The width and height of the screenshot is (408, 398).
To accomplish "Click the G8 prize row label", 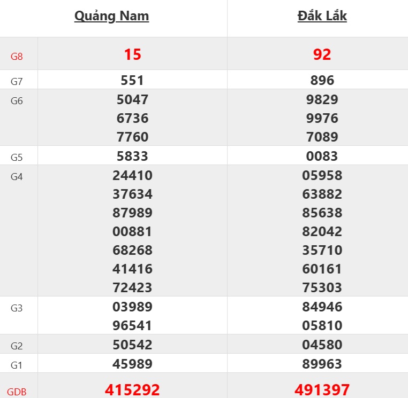I will (17, 56).
